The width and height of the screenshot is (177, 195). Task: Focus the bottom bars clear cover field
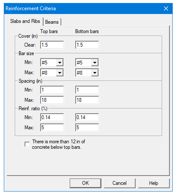coord(87,45)
